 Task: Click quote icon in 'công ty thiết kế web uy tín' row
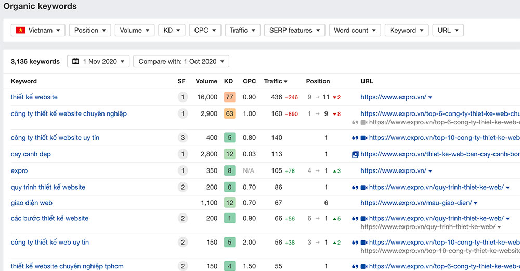coord(355,243)
